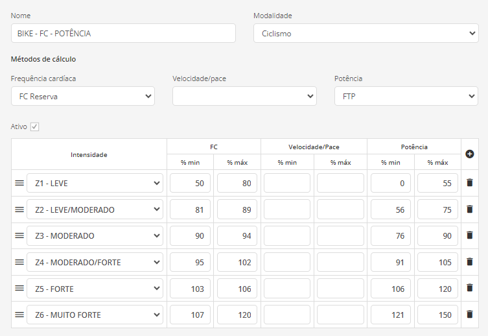This screenshot has height=336, width=488.
Task: Click reorder handle of Z6 - MUITO FORTE row
Action: point(19,315)
